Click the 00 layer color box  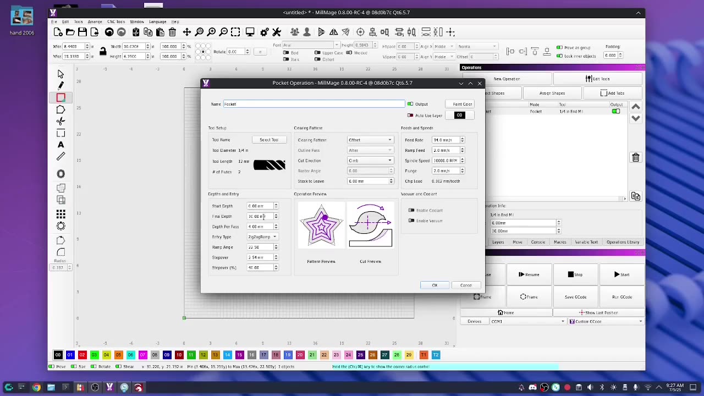[x=459, y=116]
